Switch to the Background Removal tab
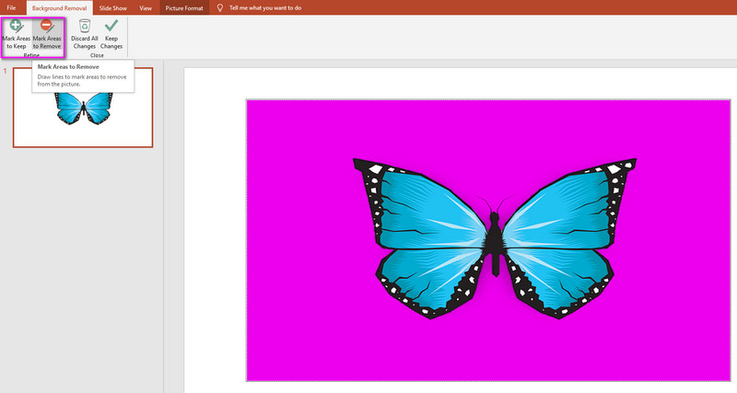The image size is (737, 393). [59, 8]
